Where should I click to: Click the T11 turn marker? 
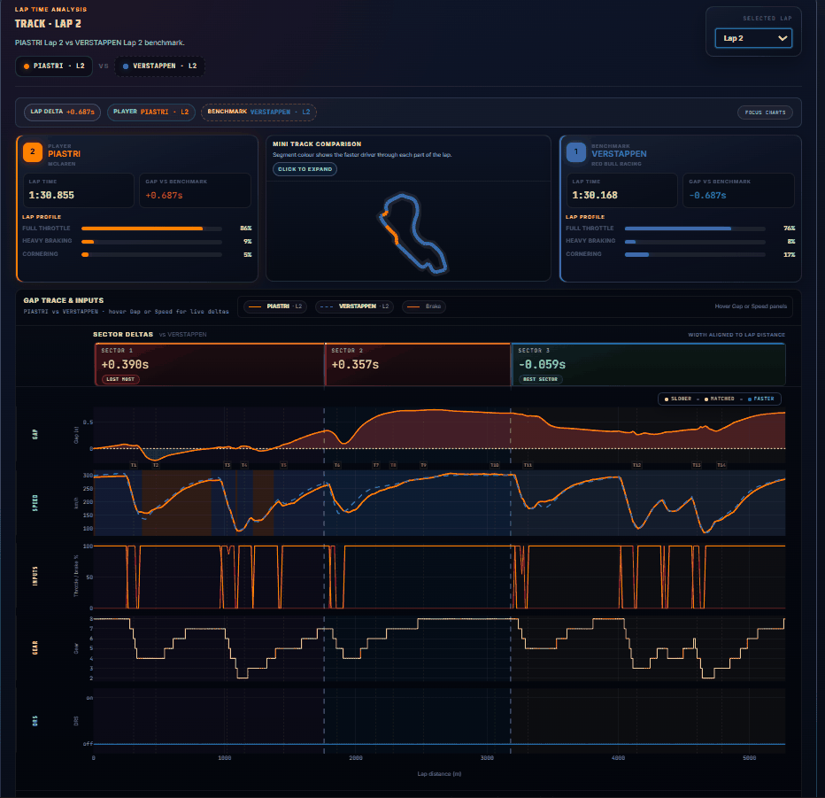tap(528, 465)
